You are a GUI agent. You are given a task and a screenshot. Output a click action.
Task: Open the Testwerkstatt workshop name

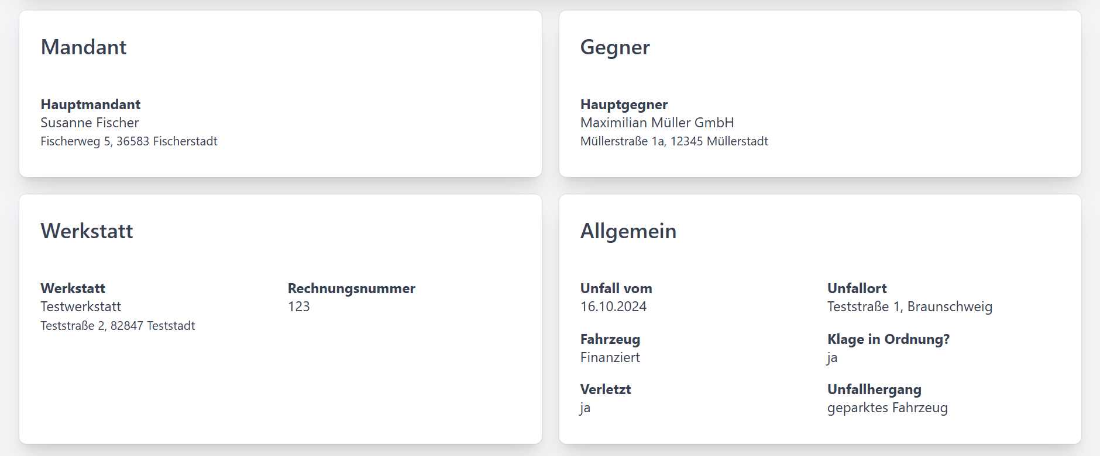81,307
